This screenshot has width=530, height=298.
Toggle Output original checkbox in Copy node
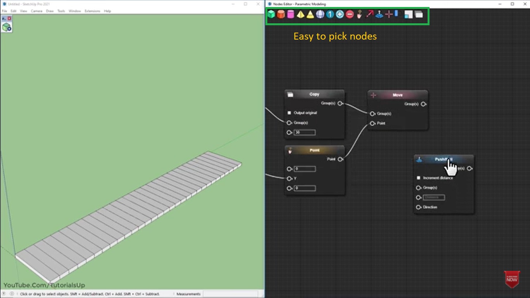coord(289,113)
